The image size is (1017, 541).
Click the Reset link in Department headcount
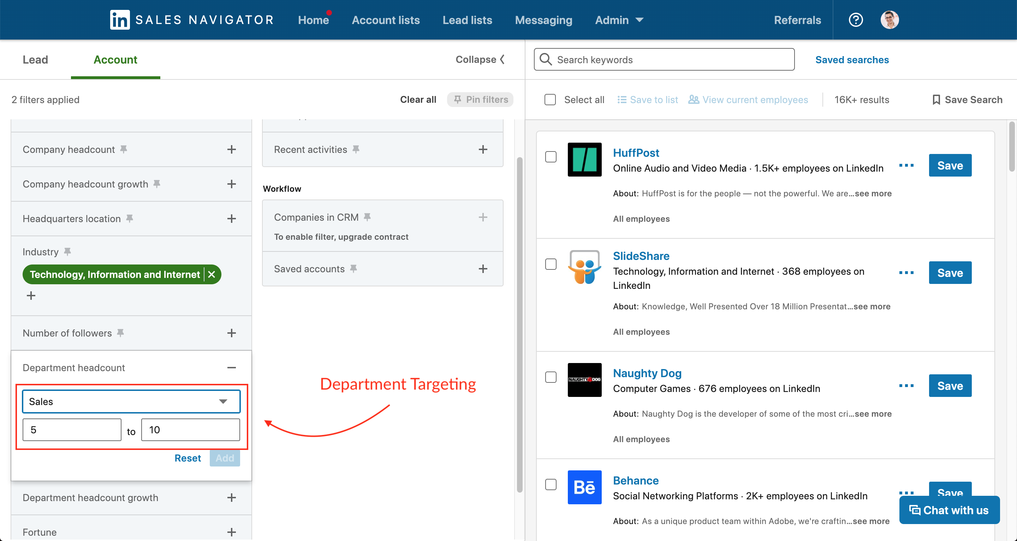[188, 458]
